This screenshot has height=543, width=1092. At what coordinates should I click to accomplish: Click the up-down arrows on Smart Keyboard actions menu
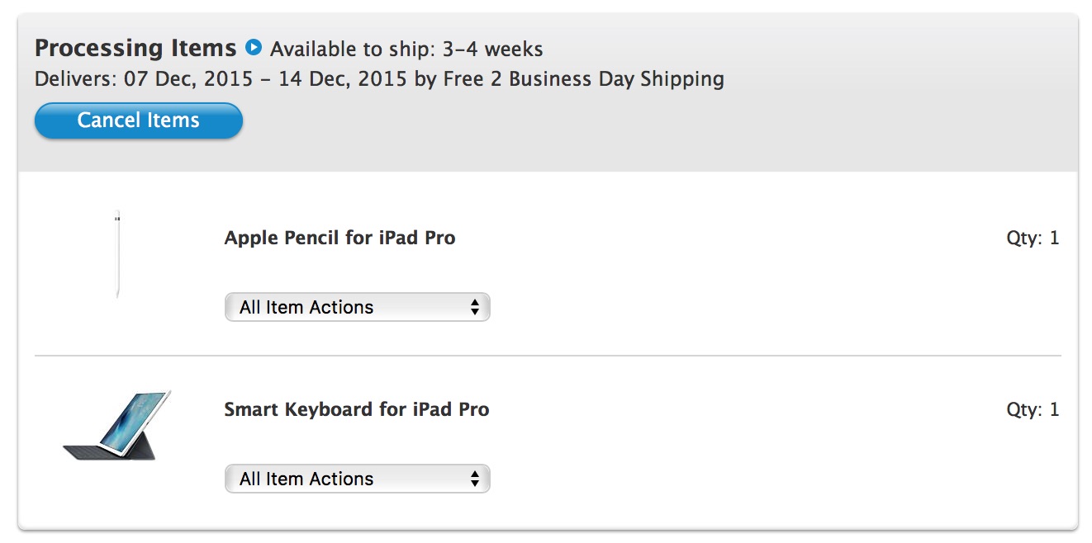[x=475, y=479]
